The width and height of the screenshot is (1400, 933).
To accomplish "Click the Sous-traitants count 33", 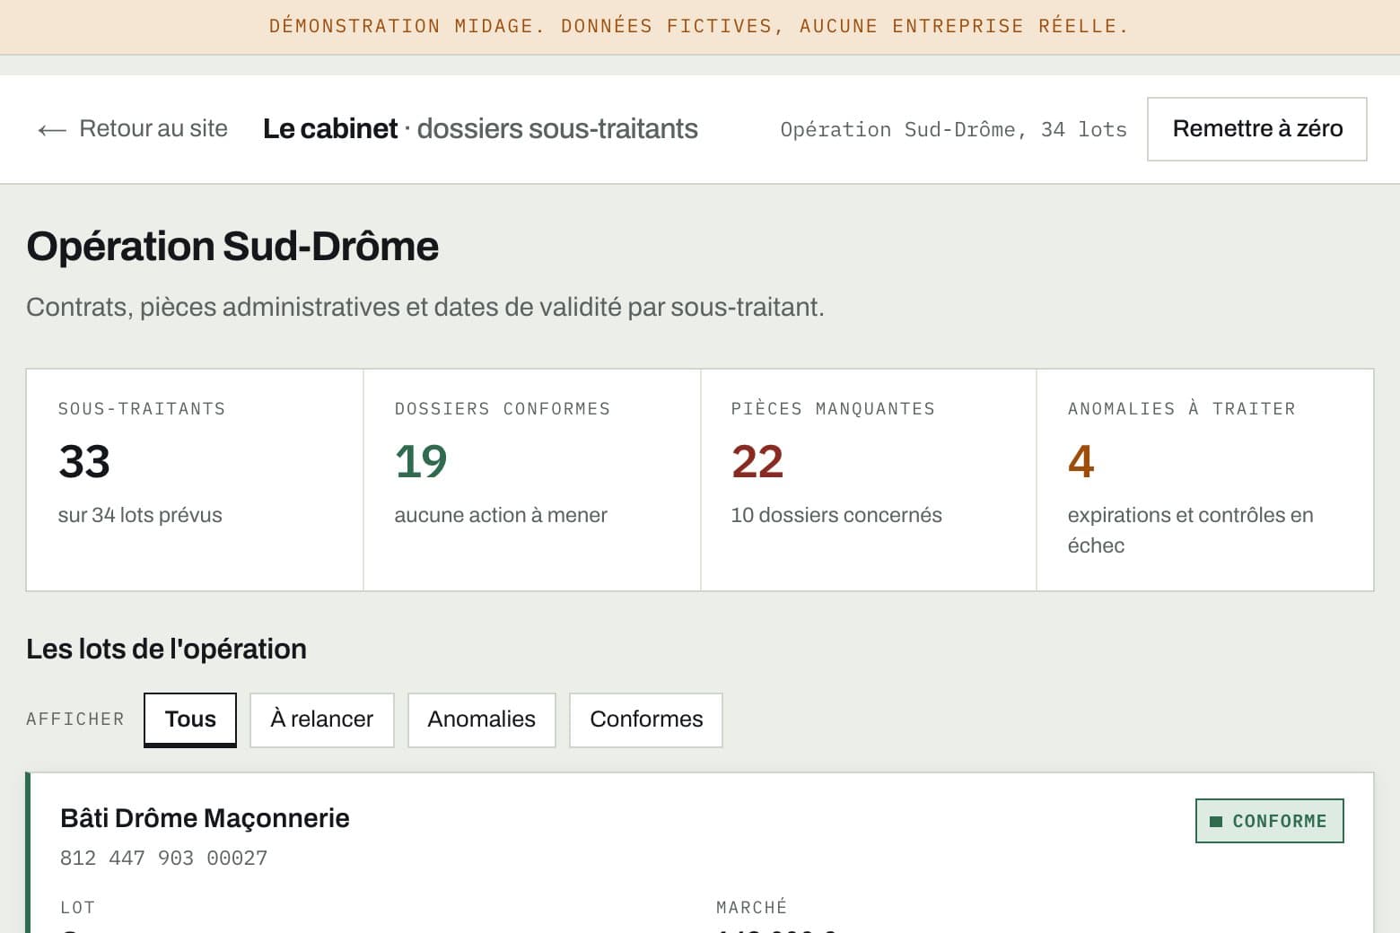I will tap(84, 462).
